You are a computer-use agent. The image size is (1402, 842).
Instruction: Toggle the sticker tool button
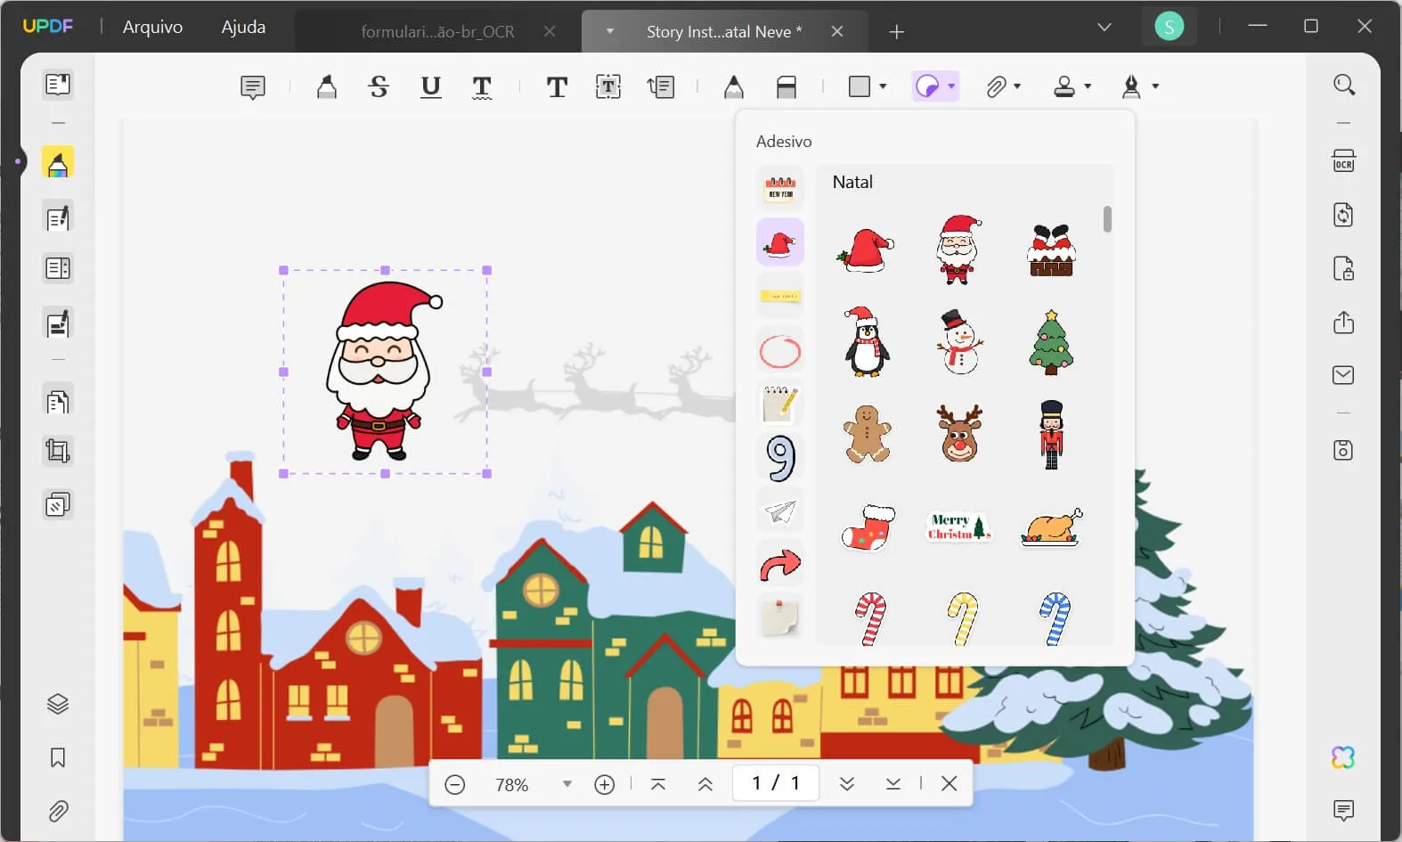pyautogui.click(x=927, y=86)
